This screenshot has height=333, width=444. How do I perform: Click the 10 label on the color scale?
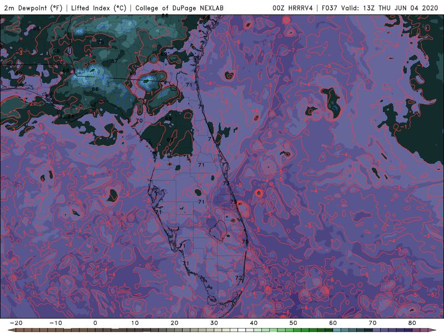(x=135, y=323)
